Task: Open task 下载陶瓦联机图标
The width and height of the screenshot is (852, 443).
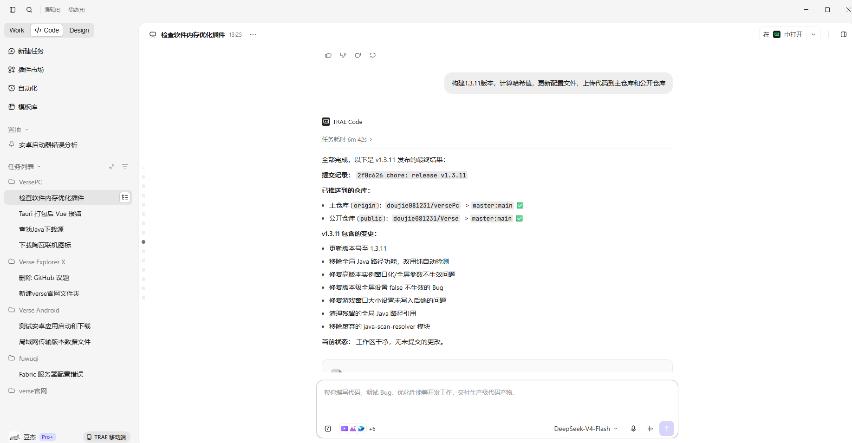Action: click(x=45, y=245)
